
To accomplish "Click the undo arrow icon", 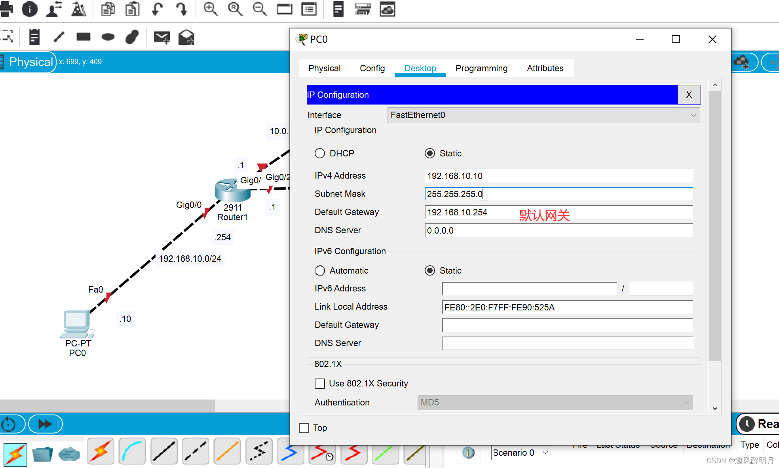I will point(157,9).
